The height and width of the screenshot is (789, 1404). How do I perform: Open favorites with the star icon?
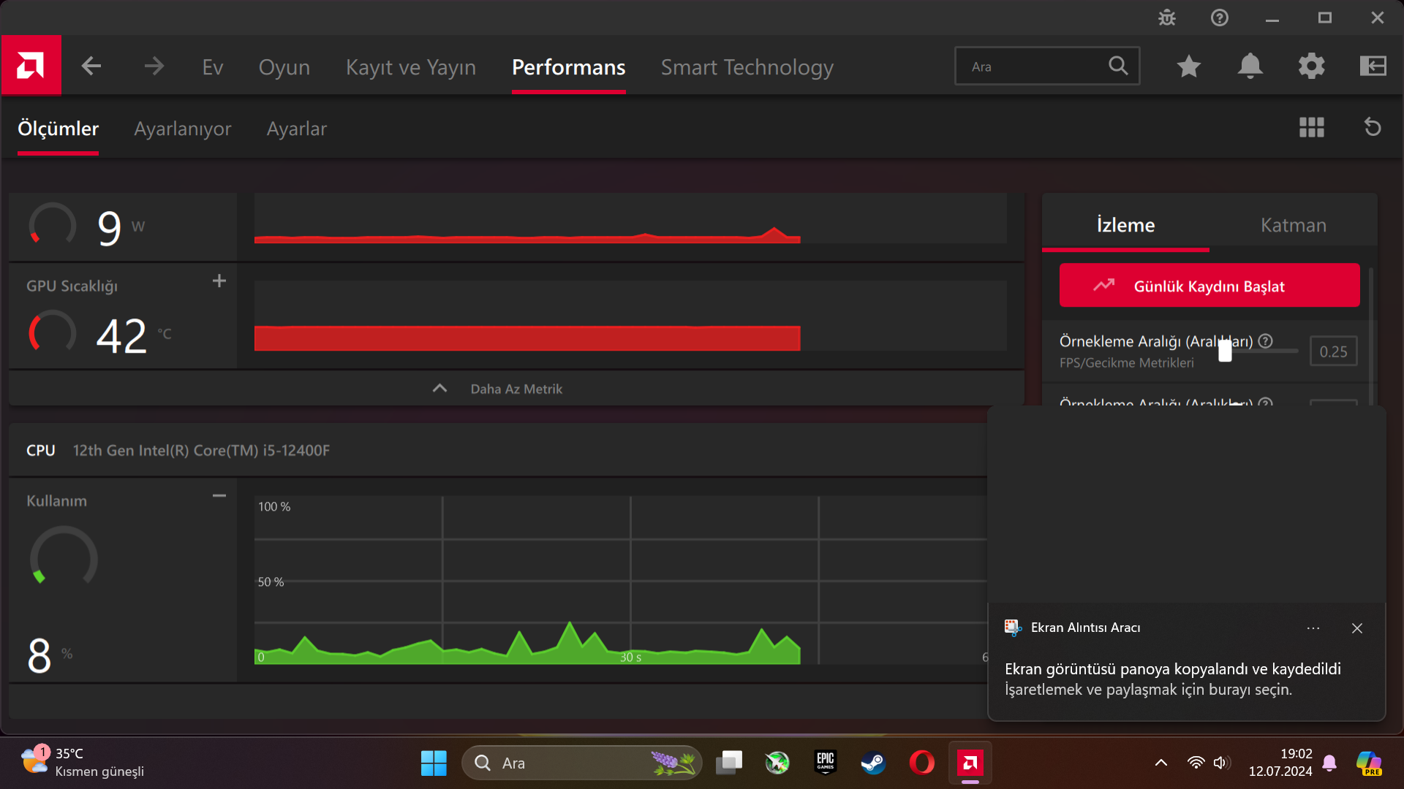pos(1188,66)
